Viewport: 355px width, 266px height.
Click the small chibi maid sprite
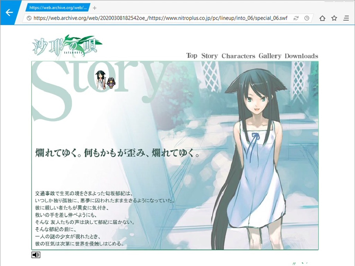pyautogui.click(x=111, y=82)
